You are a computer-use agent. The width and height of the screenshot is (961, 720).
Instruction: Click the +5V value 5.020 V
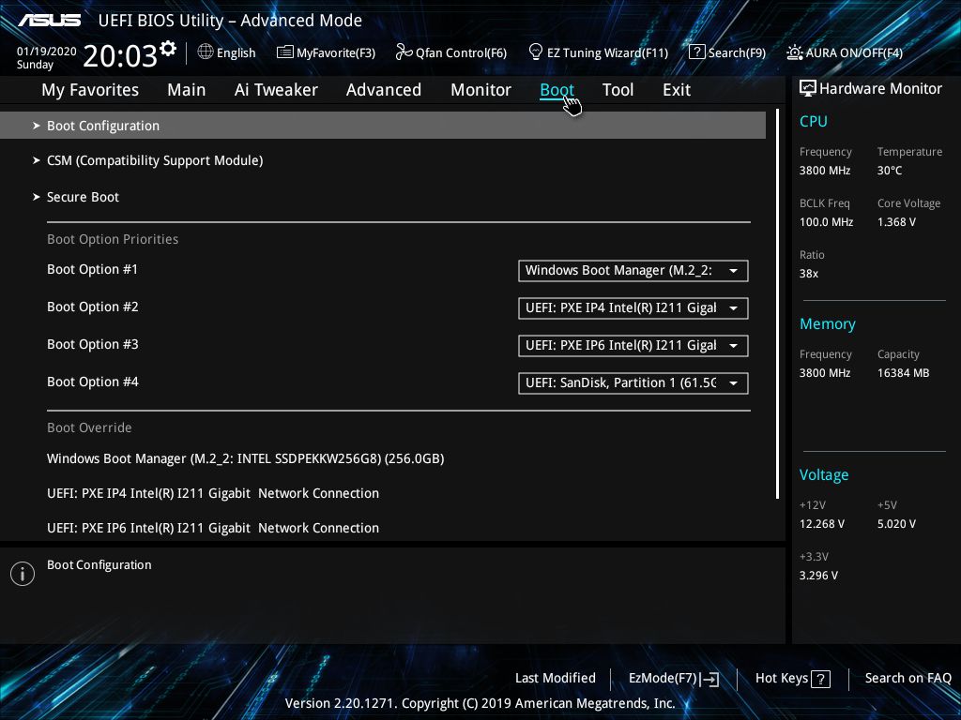point(896,524)
